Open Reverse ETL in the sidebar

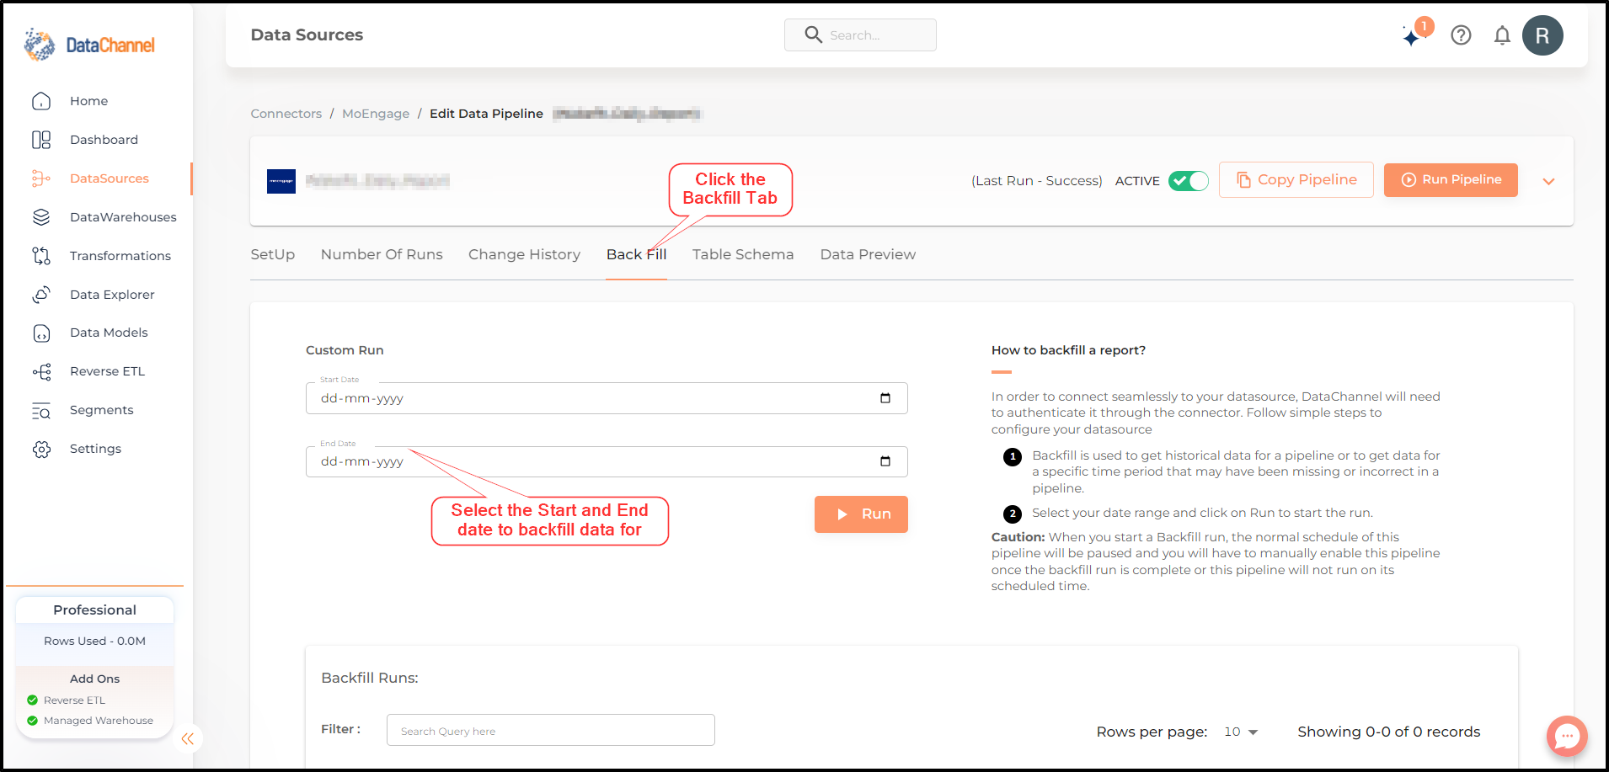(x=107, y=371)
